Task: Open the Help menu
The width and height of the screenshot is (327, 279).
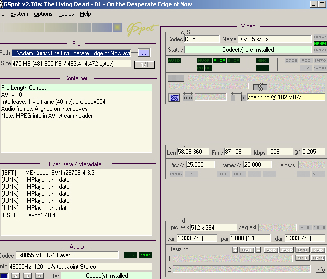Action: pos(86,14)
